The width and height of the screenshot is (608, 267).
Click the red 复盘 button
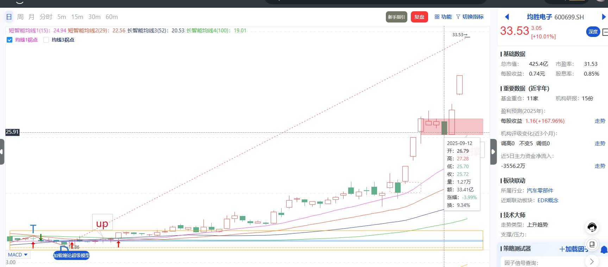[419, 17]
